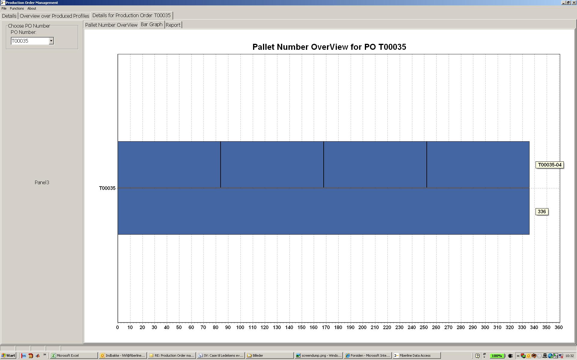The height and width of the screenshot is (360, 577).
Task: Click the blue globe tray icon
Action: coord(550,356)
